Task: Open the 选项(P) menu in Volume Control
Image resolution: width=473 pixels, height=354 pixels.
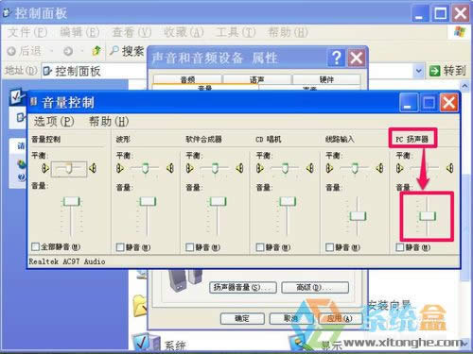Action: tap(54, 122)
